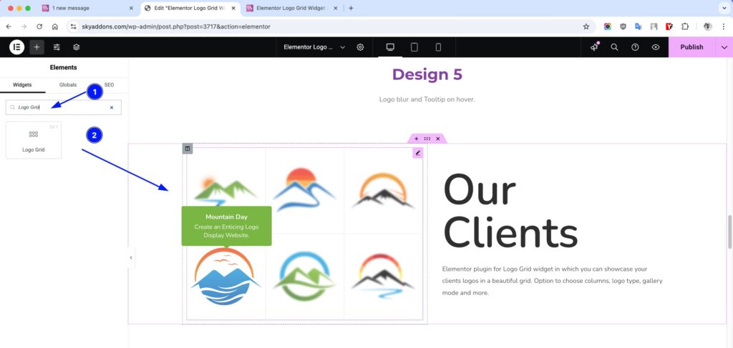Click the orange arc mountain logo

click(x=383, y=190)
